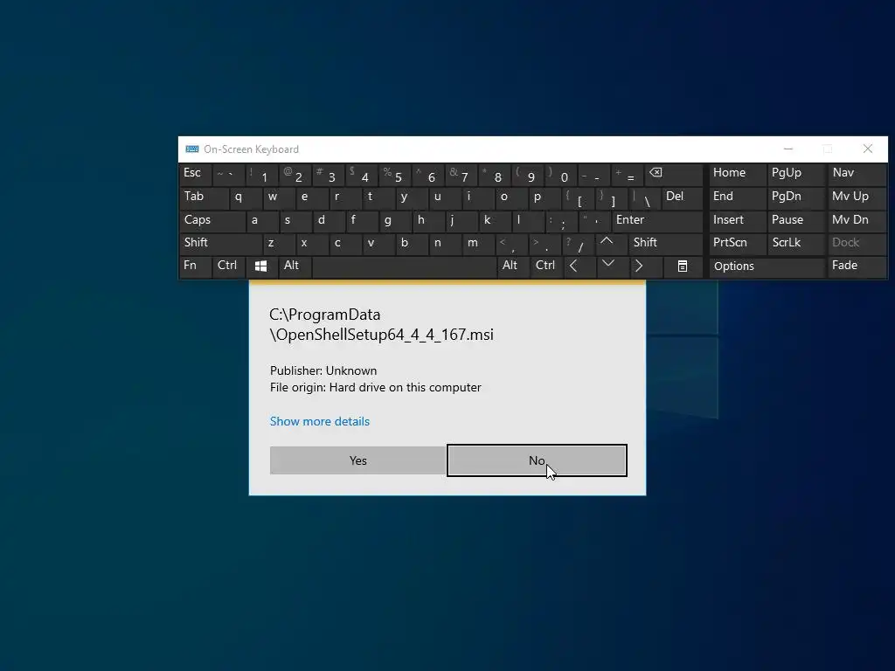Click the Tab key

click(204, 197)
